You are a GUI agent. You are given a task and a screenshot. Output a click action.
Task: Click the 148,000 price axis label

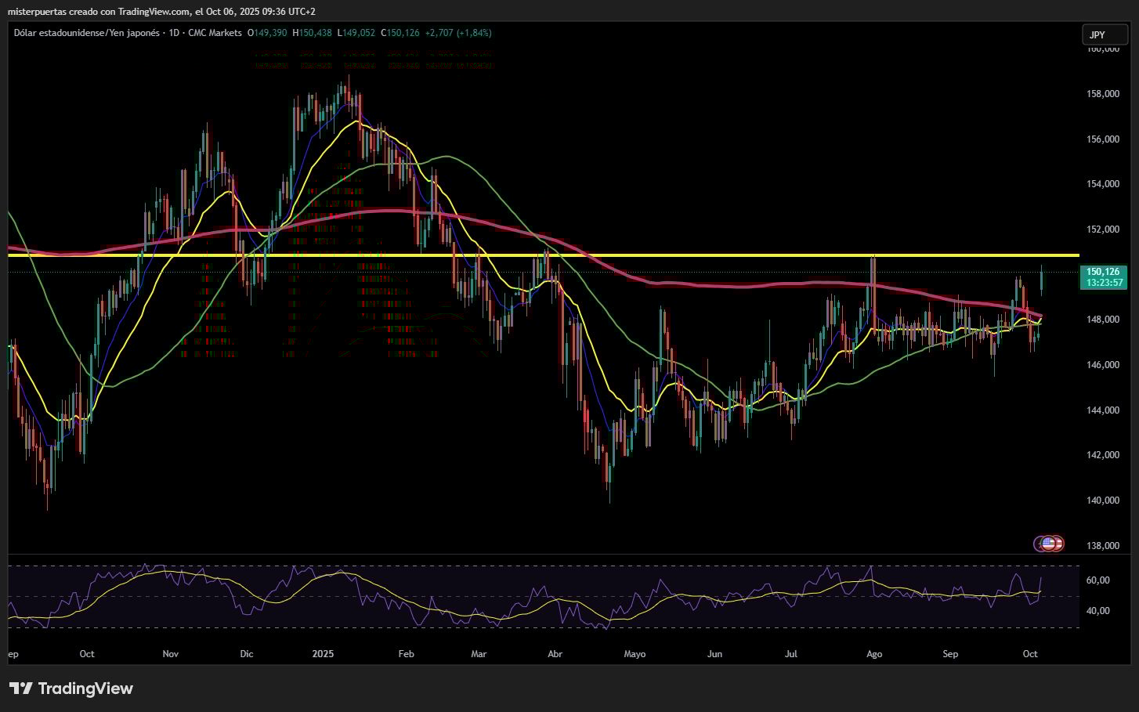(1103, 320)
